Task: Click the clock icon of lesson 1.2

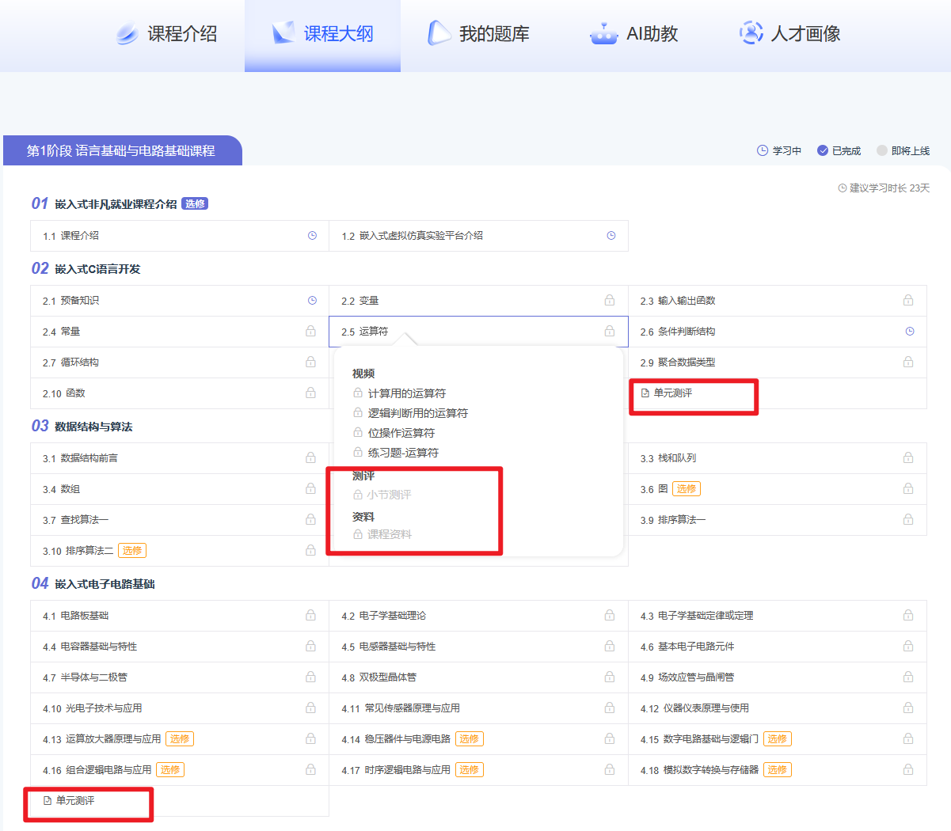Action: click(611, 236)
